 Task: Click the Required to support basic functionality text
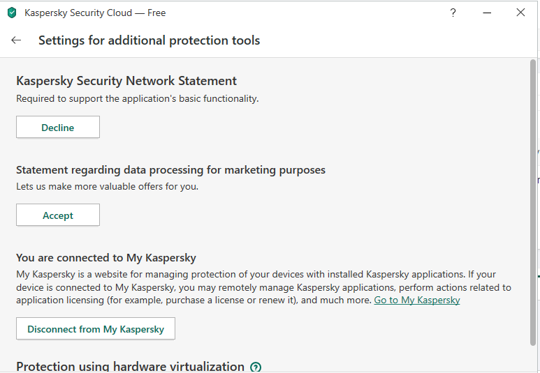(x=137, y=98)
